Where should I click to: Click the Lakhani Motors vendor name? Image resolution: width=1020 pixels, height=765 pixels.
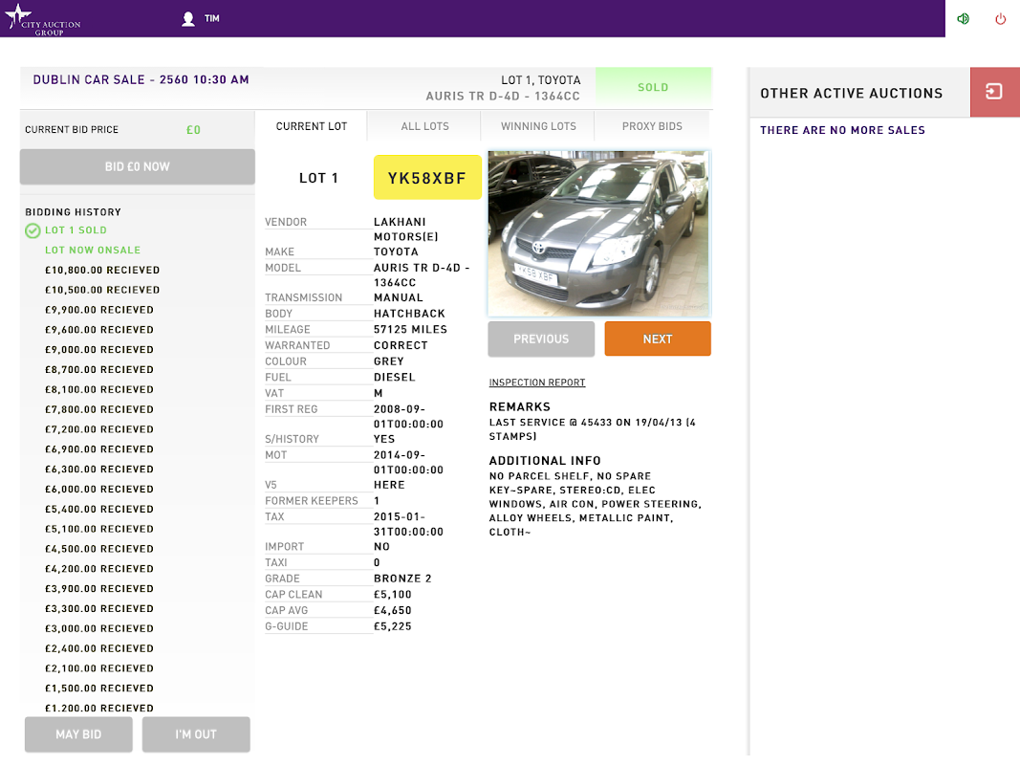click(406, 229)
